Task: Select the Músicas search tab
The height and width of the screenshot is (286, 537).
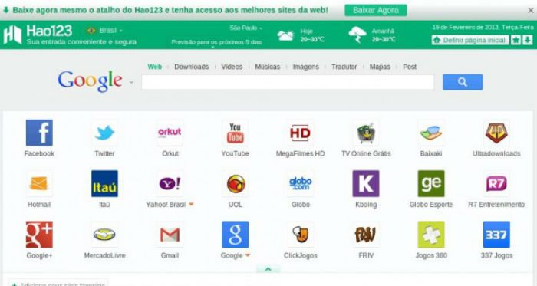Action: 268,67
